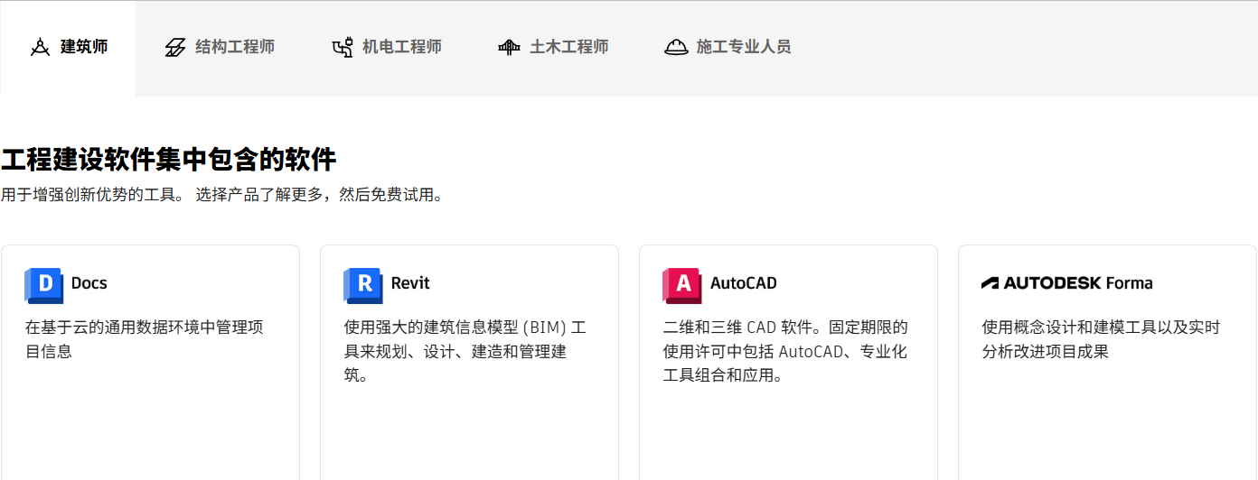The height and width of the screenshot is (480, 1258).
Task: Click the structural beam icon beside 结构工程师
Action: point(175,47)
